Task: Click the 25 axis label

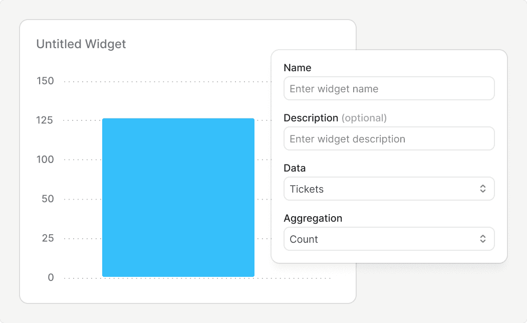Action: (48, 238)
